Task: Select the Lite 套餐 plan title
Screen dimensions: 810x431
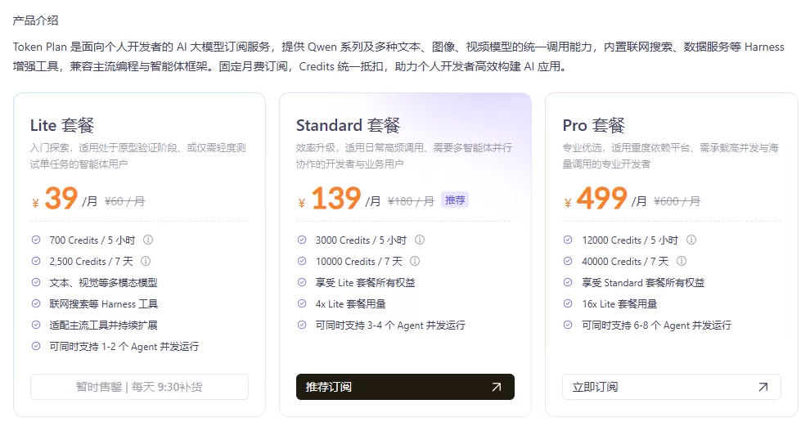Action: [x=62, y=125]
